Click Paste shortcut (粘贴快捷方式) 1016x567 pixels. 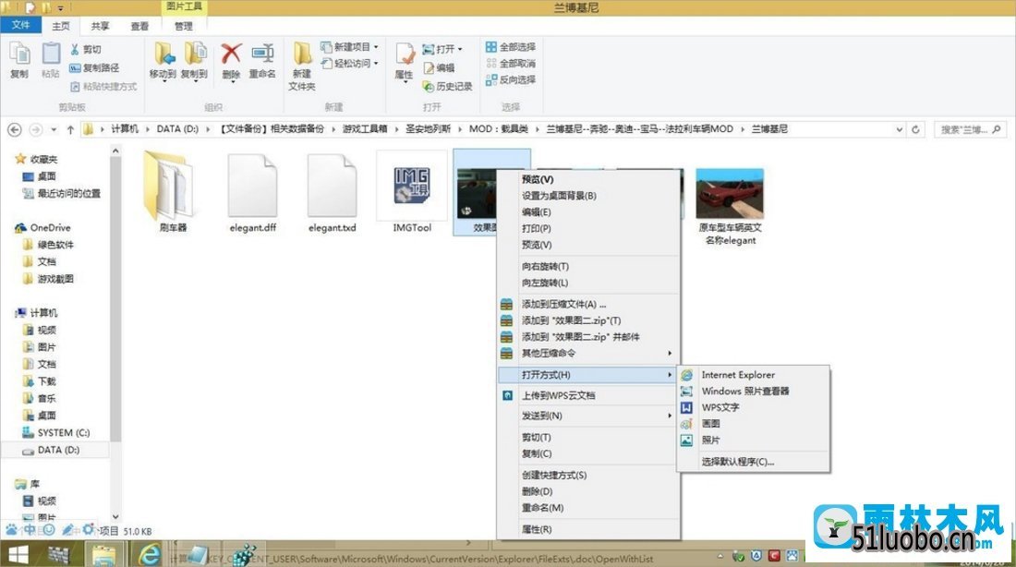click(x=103, y=86)
